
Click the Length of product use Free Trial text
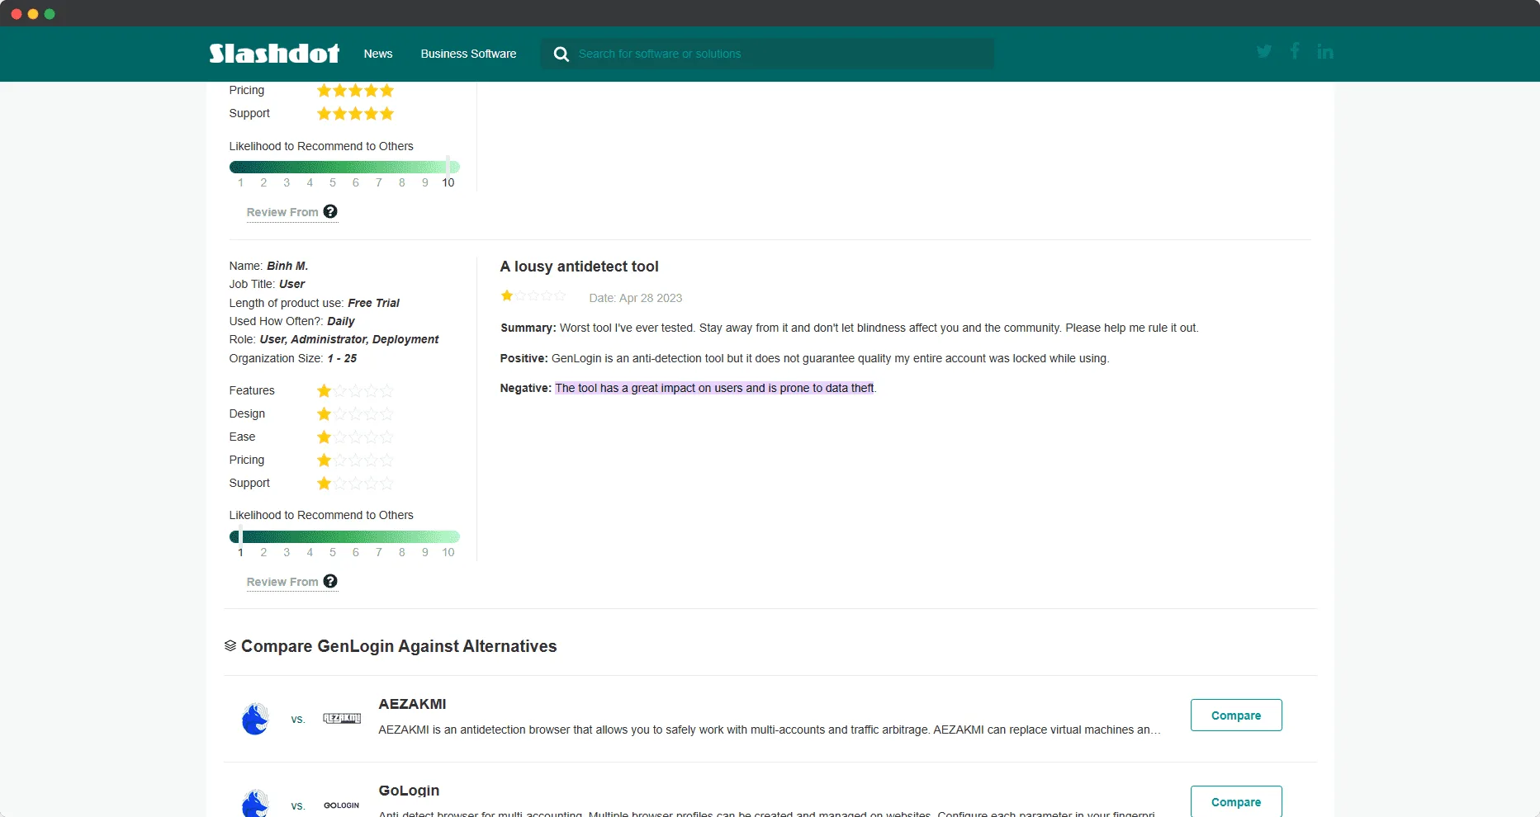pos(315,303)
